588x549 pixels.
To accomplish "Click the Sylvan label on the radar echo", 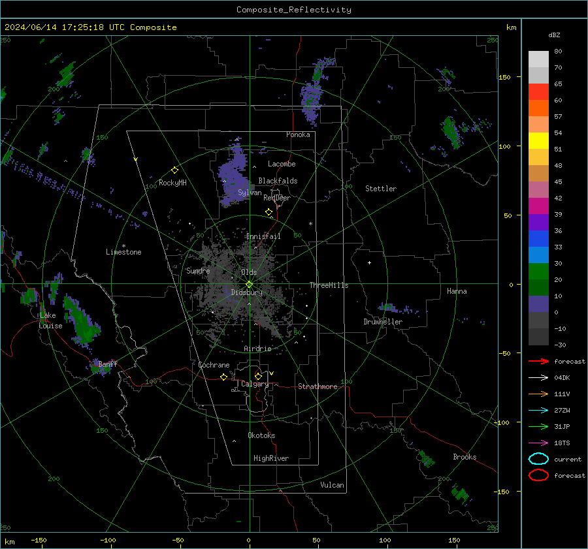I will click(x=250, y=193).
